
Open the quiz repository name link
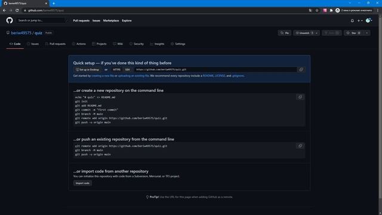(38, 33)
